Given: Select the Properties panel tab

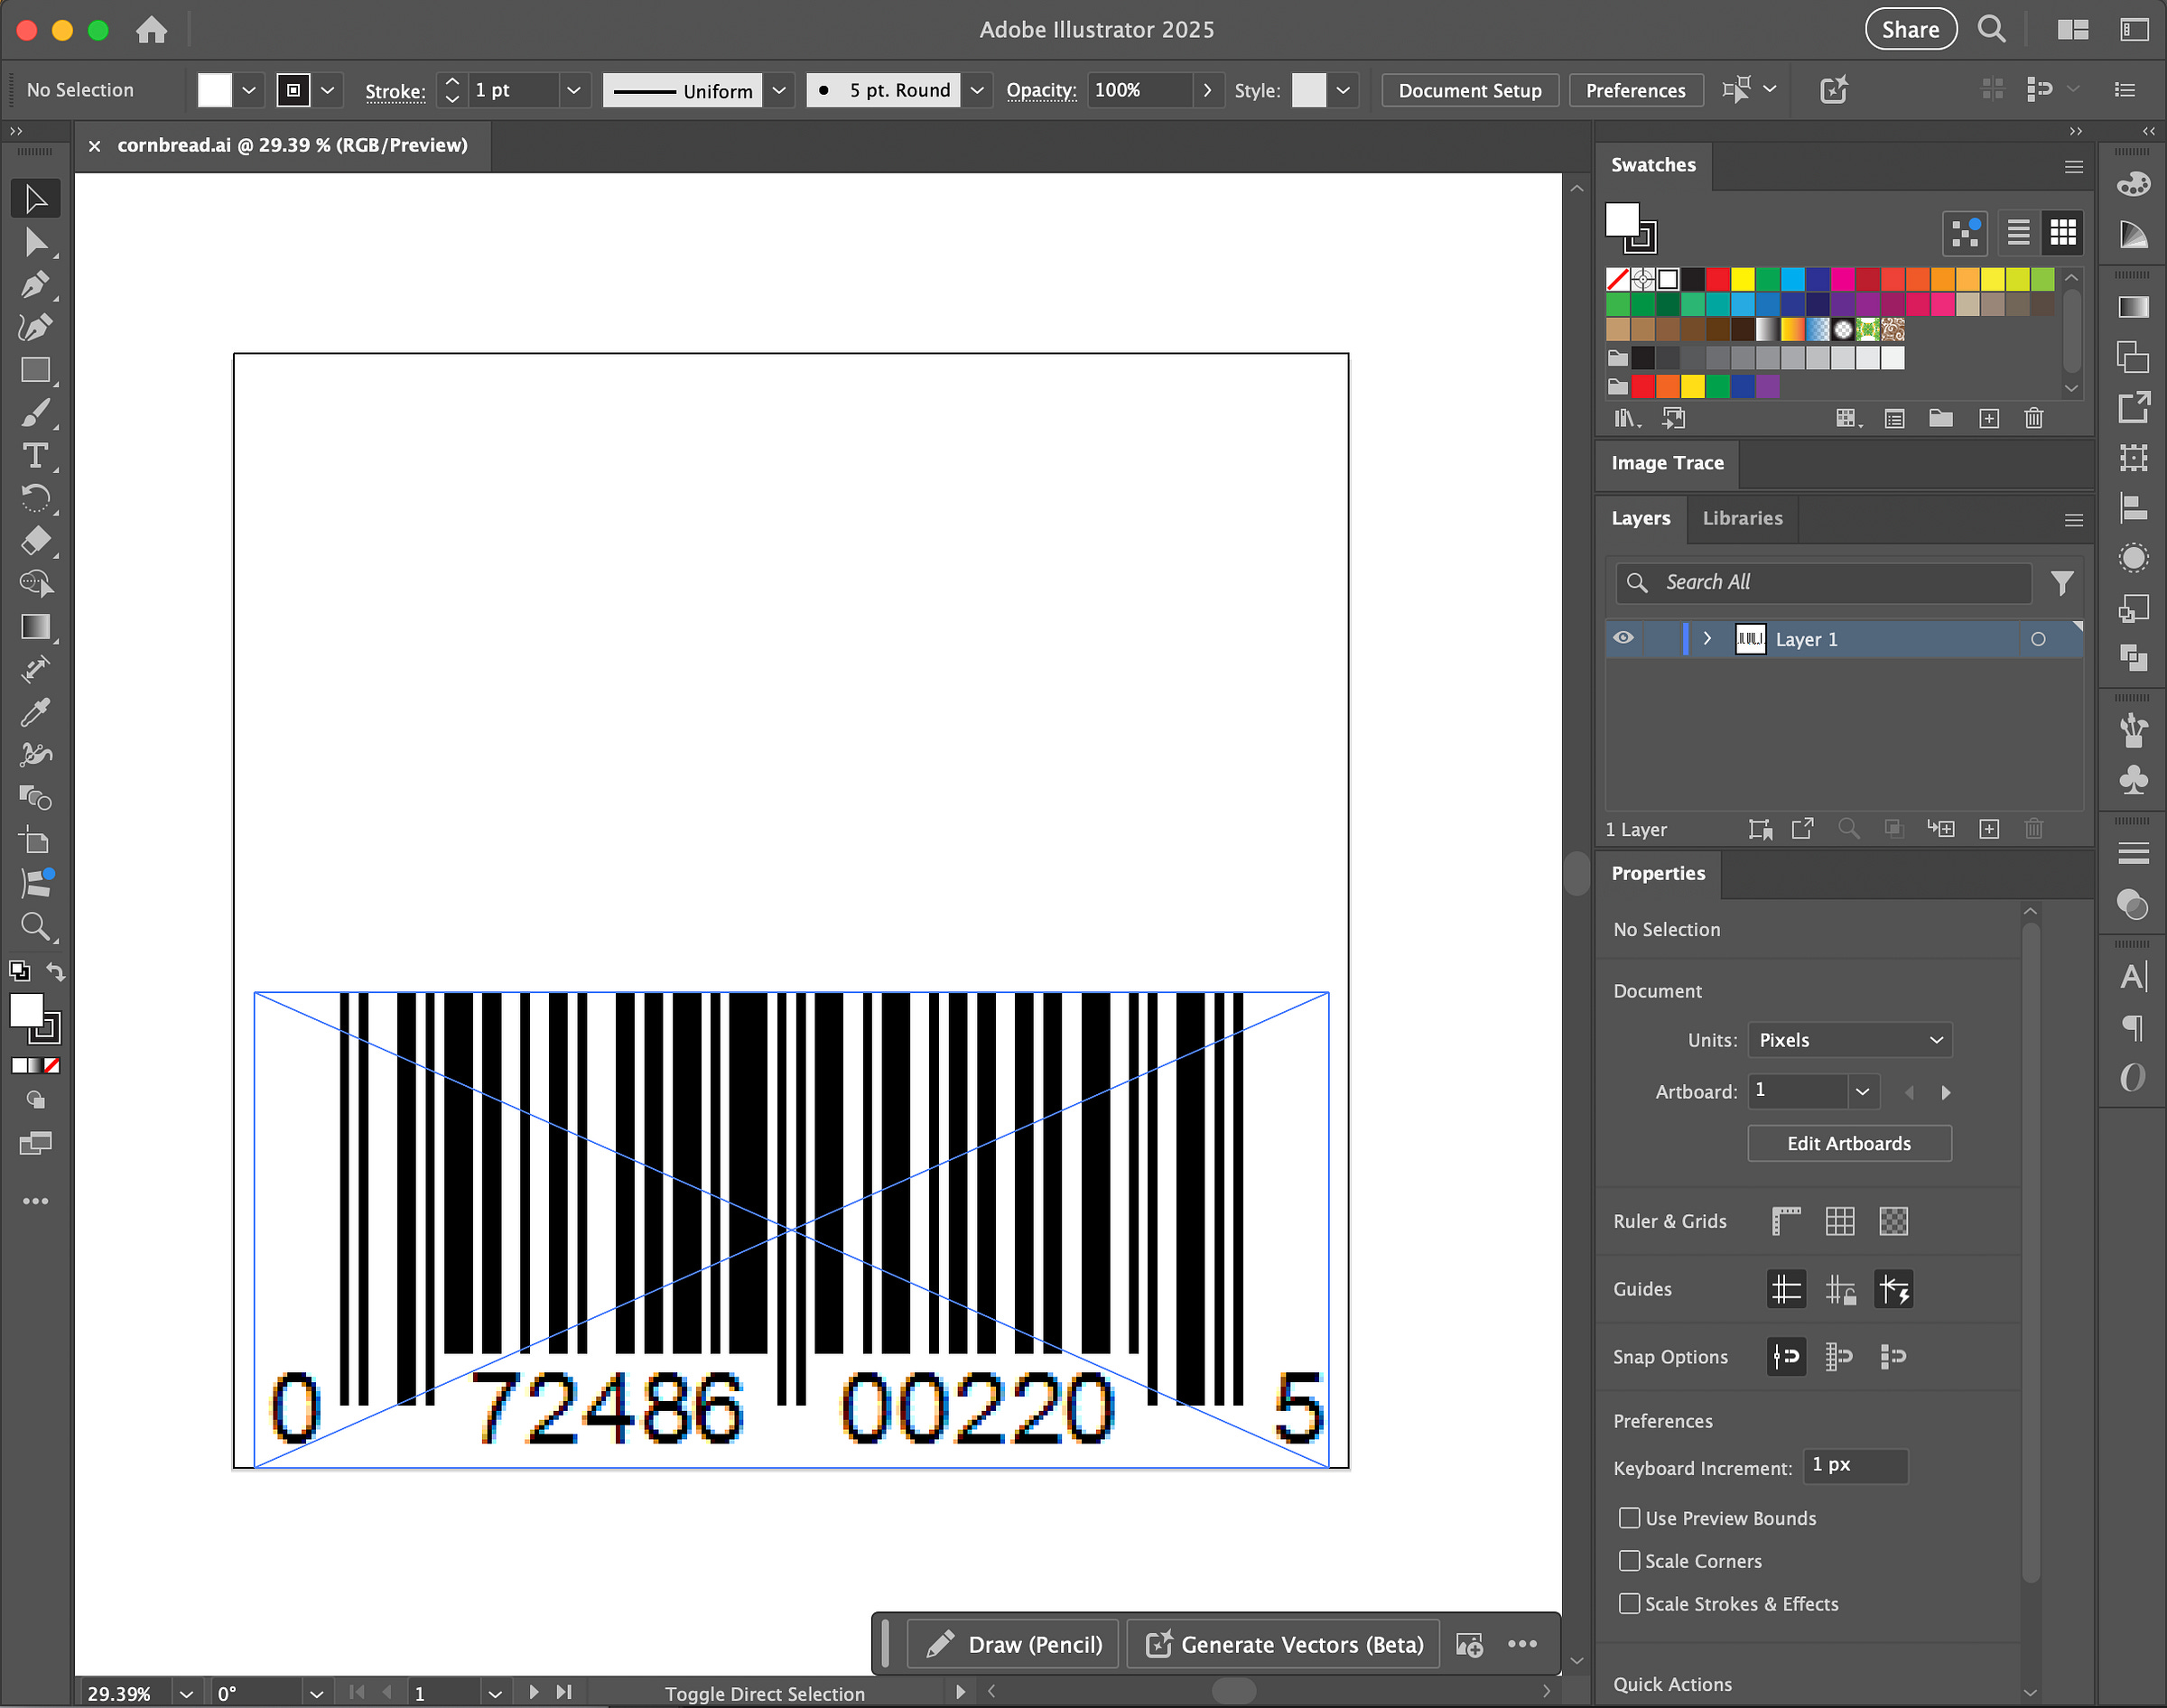Looking at the screenshot, I should pos(1658,873).
